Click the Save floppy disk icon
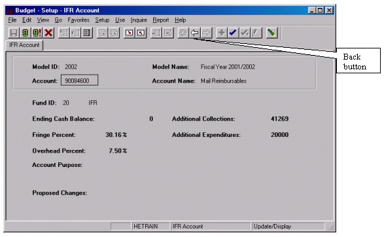384x237 pixels. coord(14,33)
